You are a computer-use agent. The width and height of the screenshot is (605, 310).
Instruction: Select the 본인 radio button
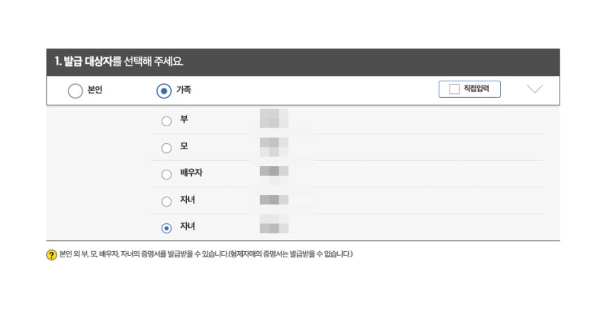pos(75,91)
